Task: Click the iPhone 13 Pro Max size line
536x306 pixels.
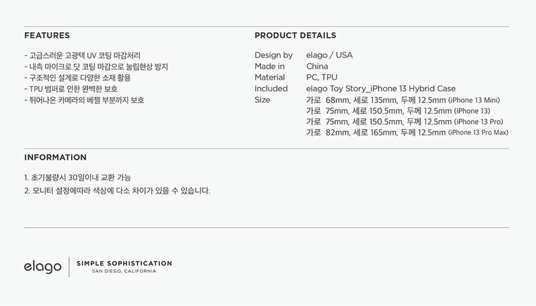Action: [x=407, y=133]
